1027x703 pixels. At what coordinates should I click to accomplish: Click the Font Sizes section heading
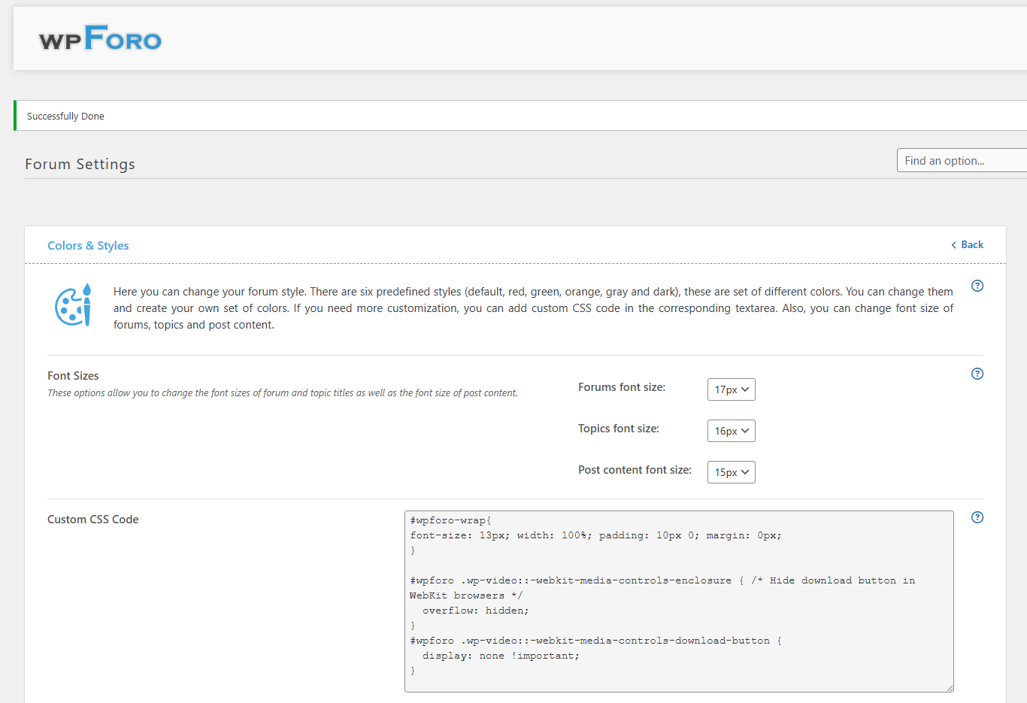pos(73,376)
